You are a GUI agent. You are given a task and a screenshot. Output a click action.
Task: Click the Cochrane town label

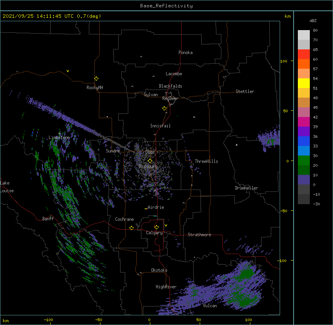pyautogui.click(x=124, y=219)
